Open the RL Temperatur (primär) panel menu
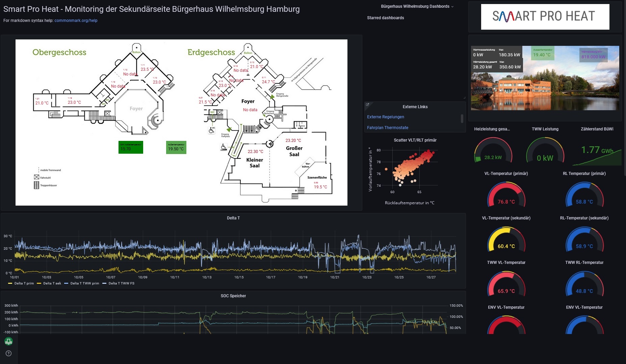This screenshot has height=364, width=626. (x=584, y=174)
